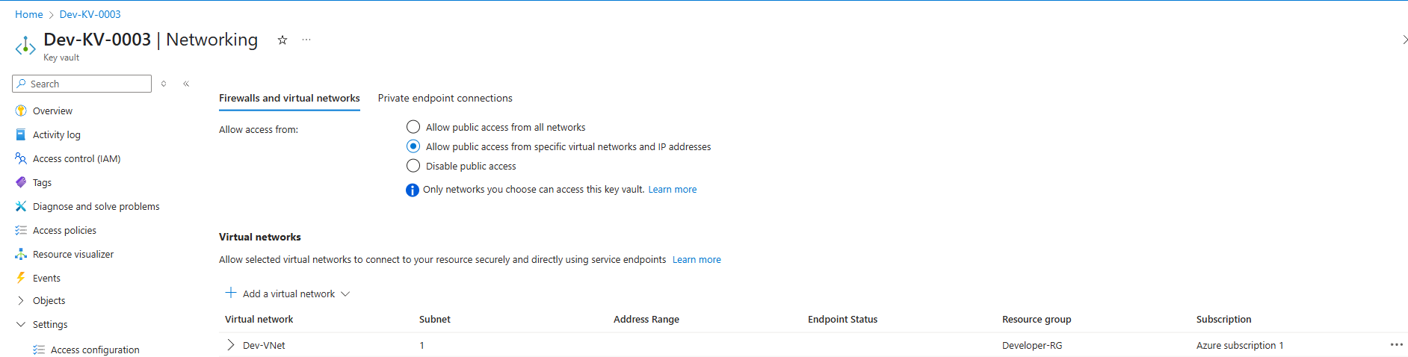The width and height of the screenshot is (1408, 357).
Task: Click the Tags icon
Action: point(21,182)
